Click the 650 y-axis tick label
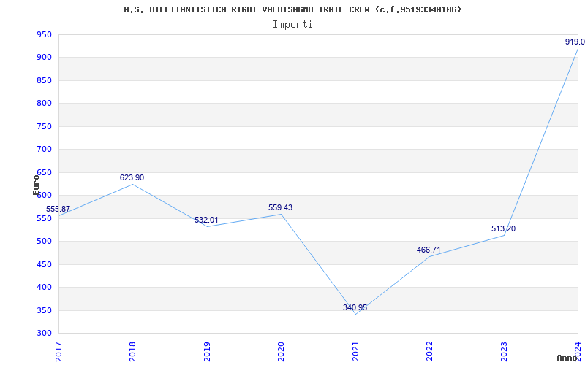This screenshot has height=365, width=585. tap(44, 172)
